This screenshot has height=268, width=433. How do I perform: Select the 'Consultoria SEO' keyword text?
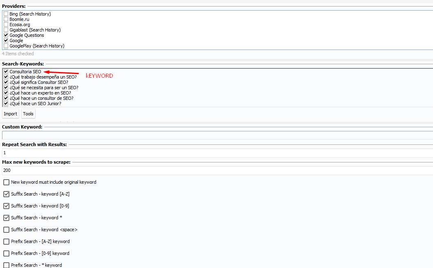click(x=25, y=72)
